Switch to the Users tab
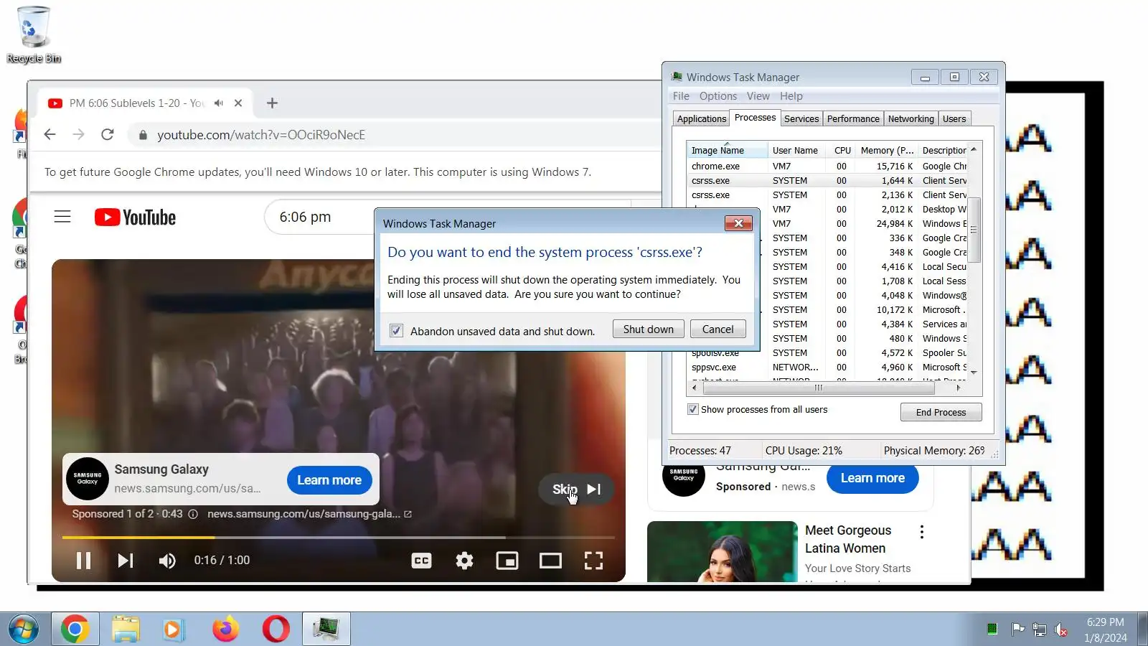1148x646 pixels. pyautogui.click(x=954, y=119)
